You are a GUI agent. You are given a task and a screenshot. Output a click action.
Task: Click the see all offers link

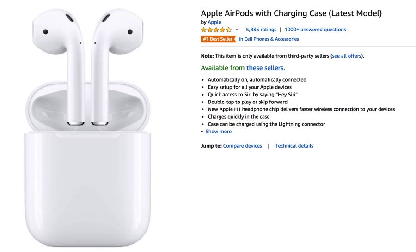point(347,56)
